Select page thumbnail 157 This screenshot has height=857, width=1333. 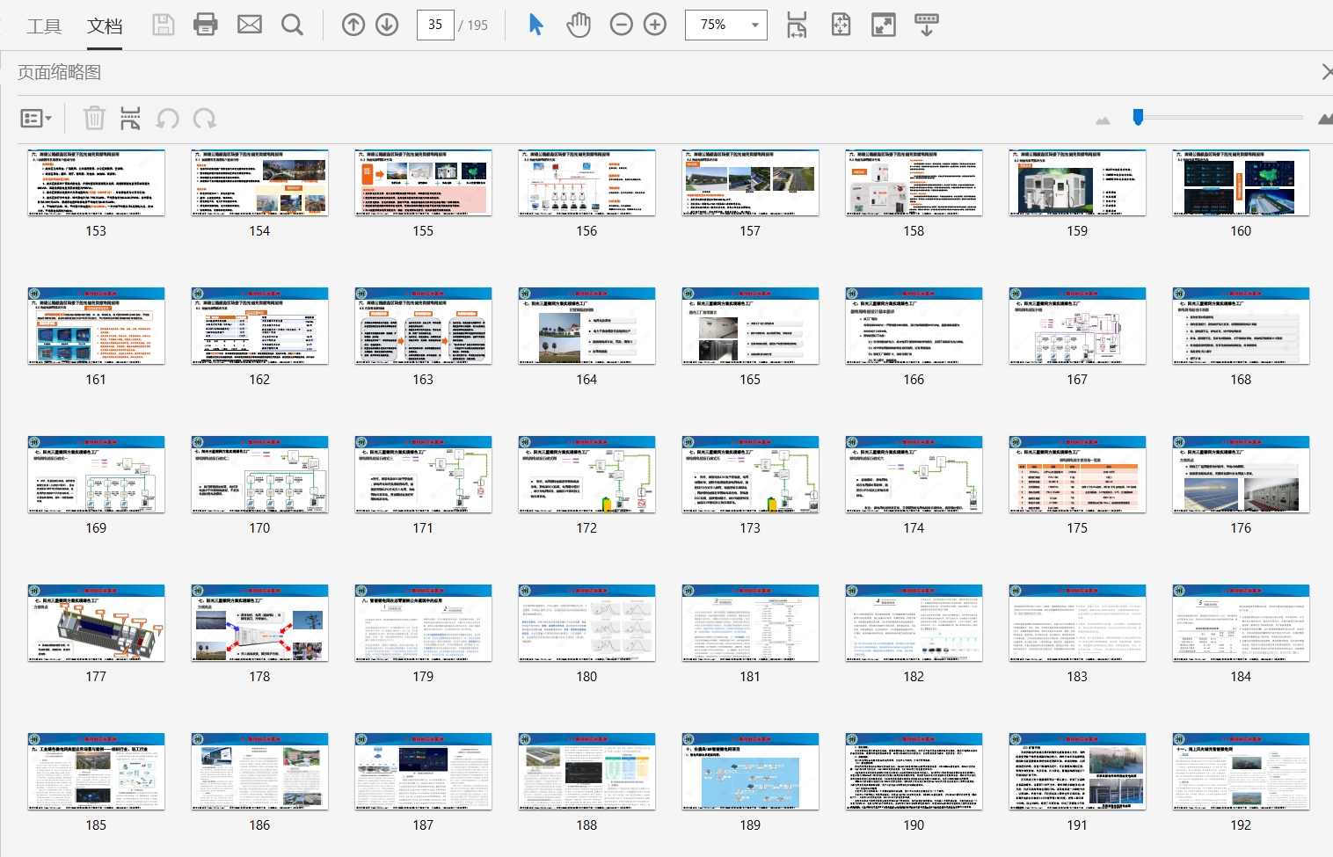point(750,183)
